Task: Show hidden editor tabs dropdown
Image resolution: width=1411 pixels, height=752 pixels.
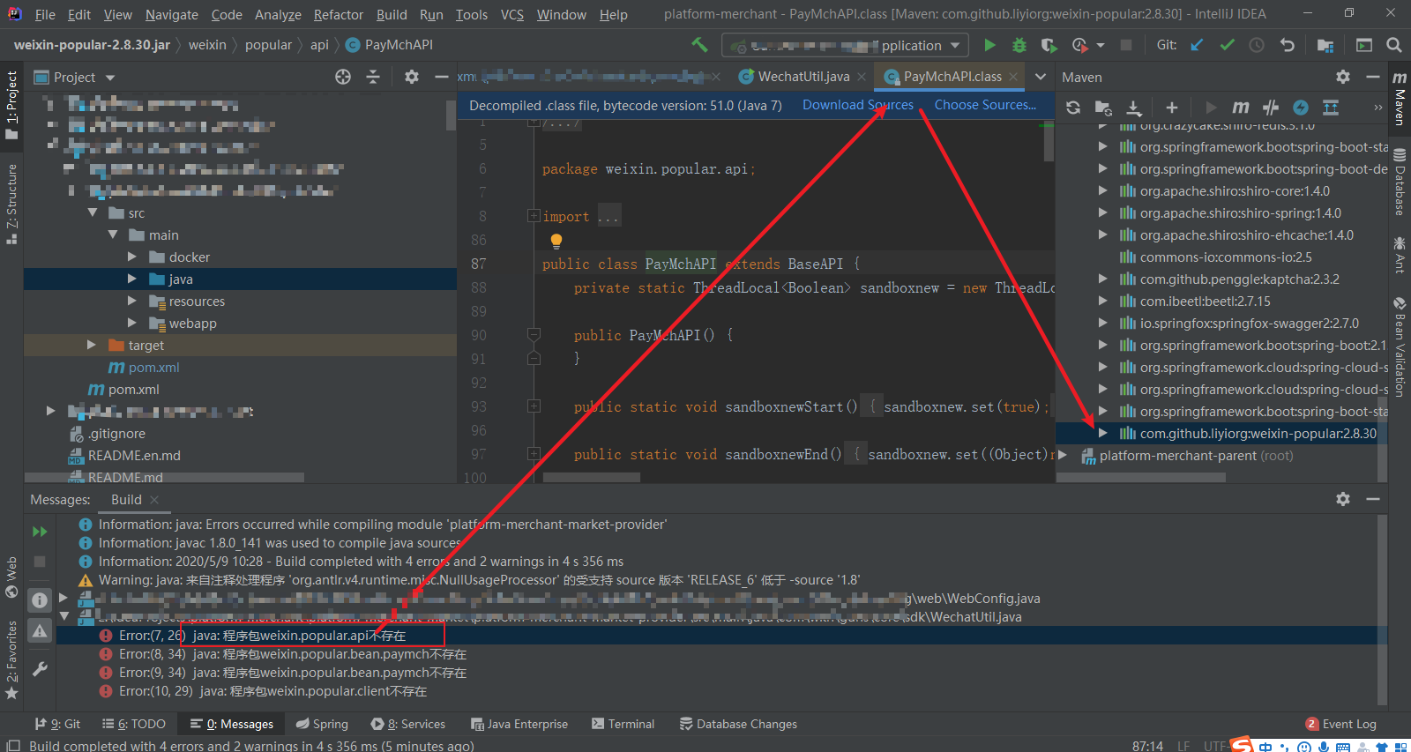Action: pyautogui.click(x=1041, y=77)
